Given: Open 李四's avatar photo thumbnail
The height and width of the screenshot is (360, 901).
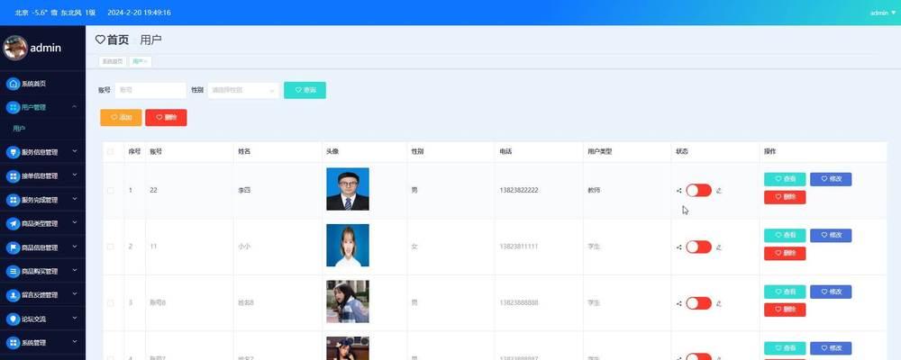Looking at the screenshot, I should 348,189.
